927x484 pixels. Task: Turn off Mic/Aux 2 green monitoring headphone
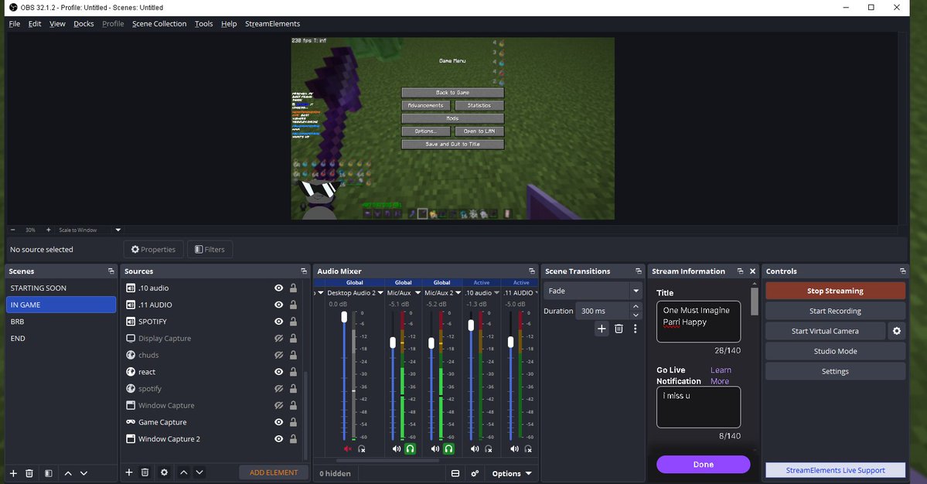tap(448, 449)
